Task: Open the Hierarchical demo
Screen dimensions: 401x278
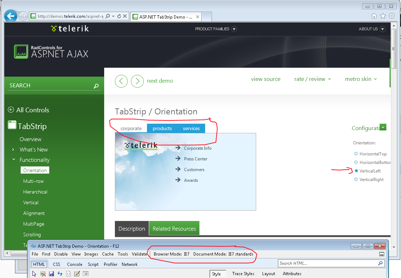Action: (x=35, y=192)
